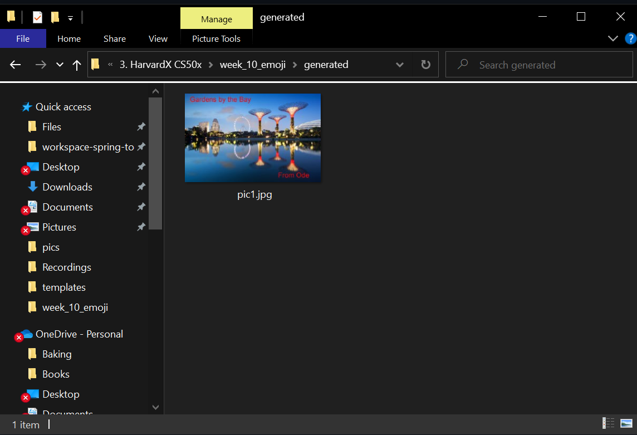Switch to the View ribbon tab
637x435 pixels.
click(x=158, y=38)
